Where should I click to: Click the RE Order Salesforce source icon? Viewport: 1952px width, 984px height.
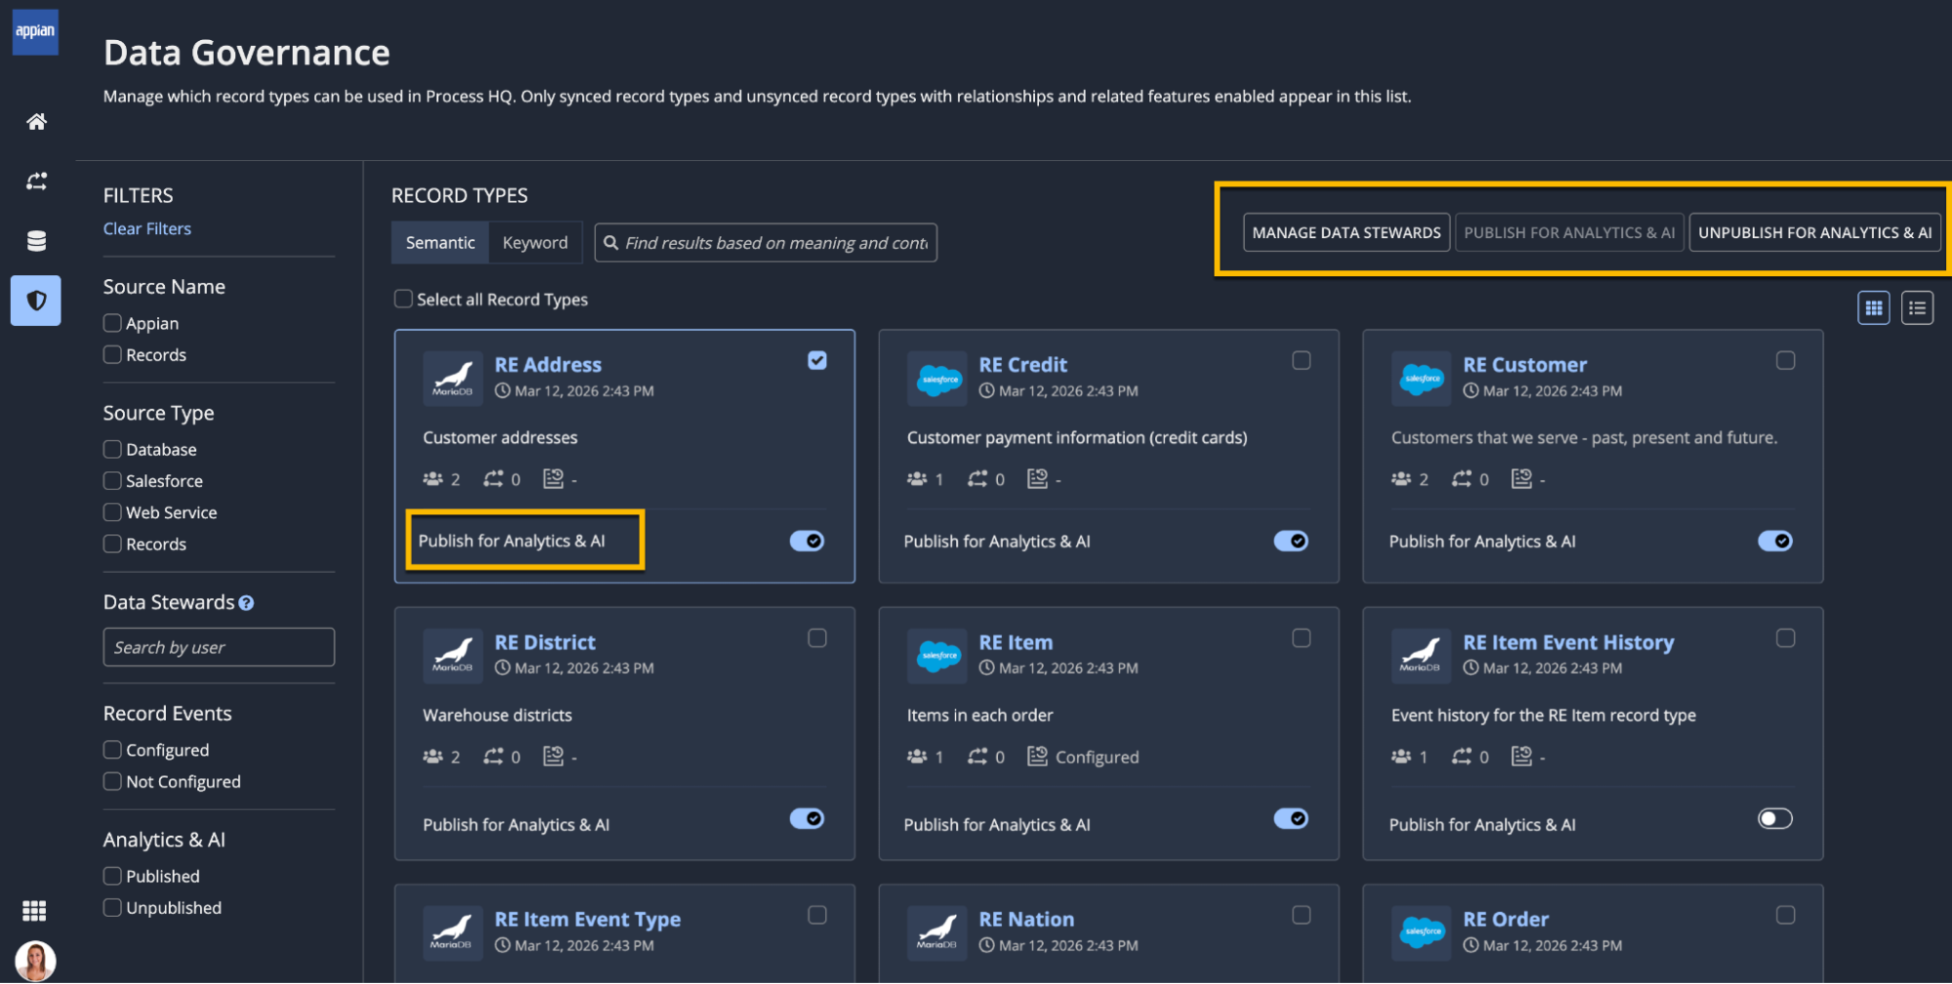tap(1422, 932)
